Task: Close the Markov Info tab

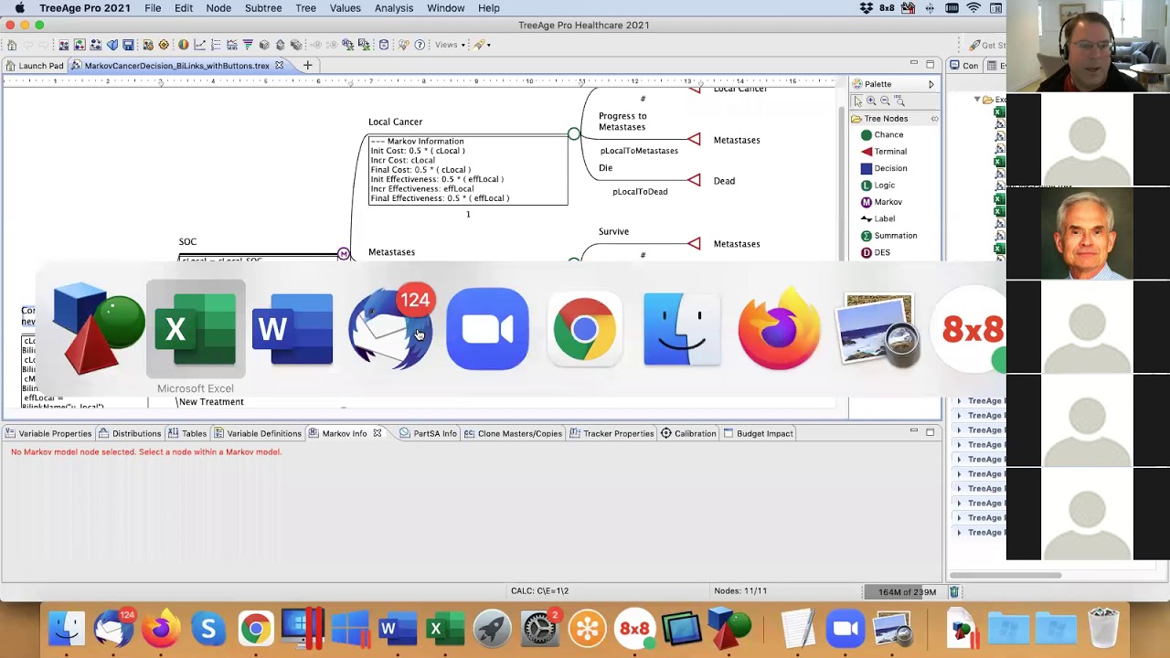Action: (x=377, y=433)
